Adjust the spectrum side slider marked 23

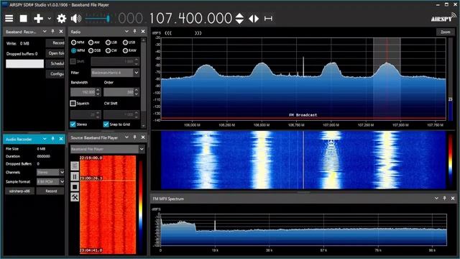coord(451,79)
